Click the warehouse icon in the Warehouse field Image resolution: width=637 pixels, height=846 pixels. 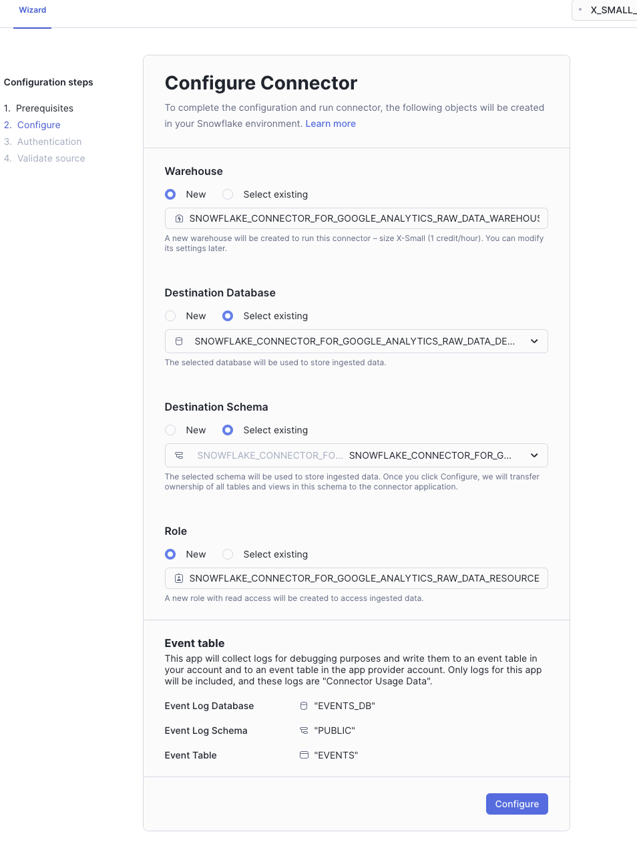click(179, 218)
